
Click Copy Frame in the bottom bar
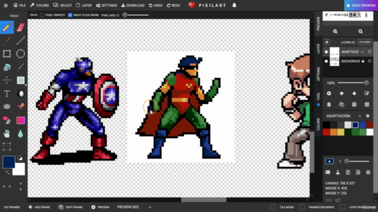pyautogui.click(x=70, y=207)
